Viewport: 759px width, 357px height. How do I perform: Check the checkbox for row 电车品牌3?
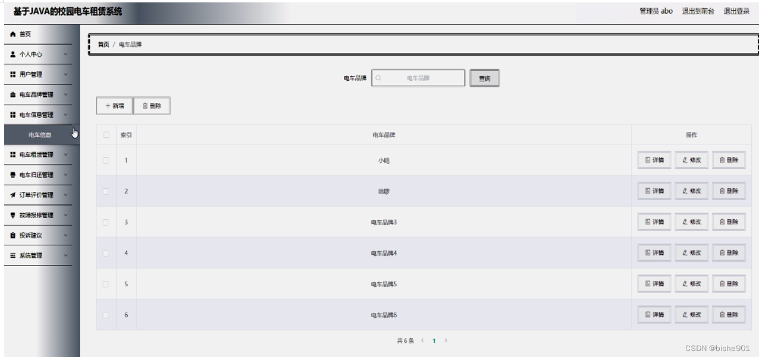click(106, 222)
